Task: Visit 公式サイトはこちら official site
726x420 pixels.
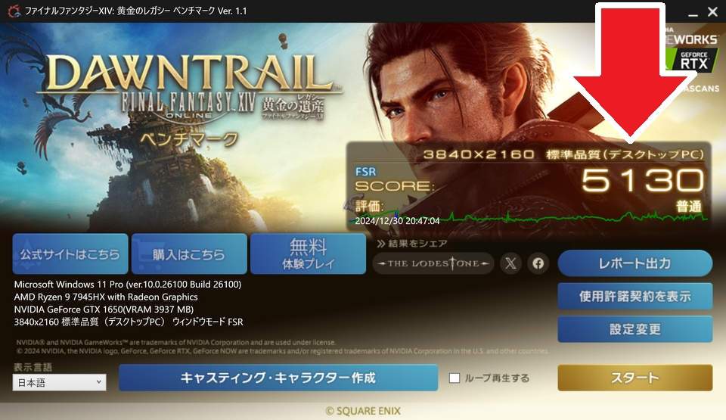Action: click(x=70, y=254)
